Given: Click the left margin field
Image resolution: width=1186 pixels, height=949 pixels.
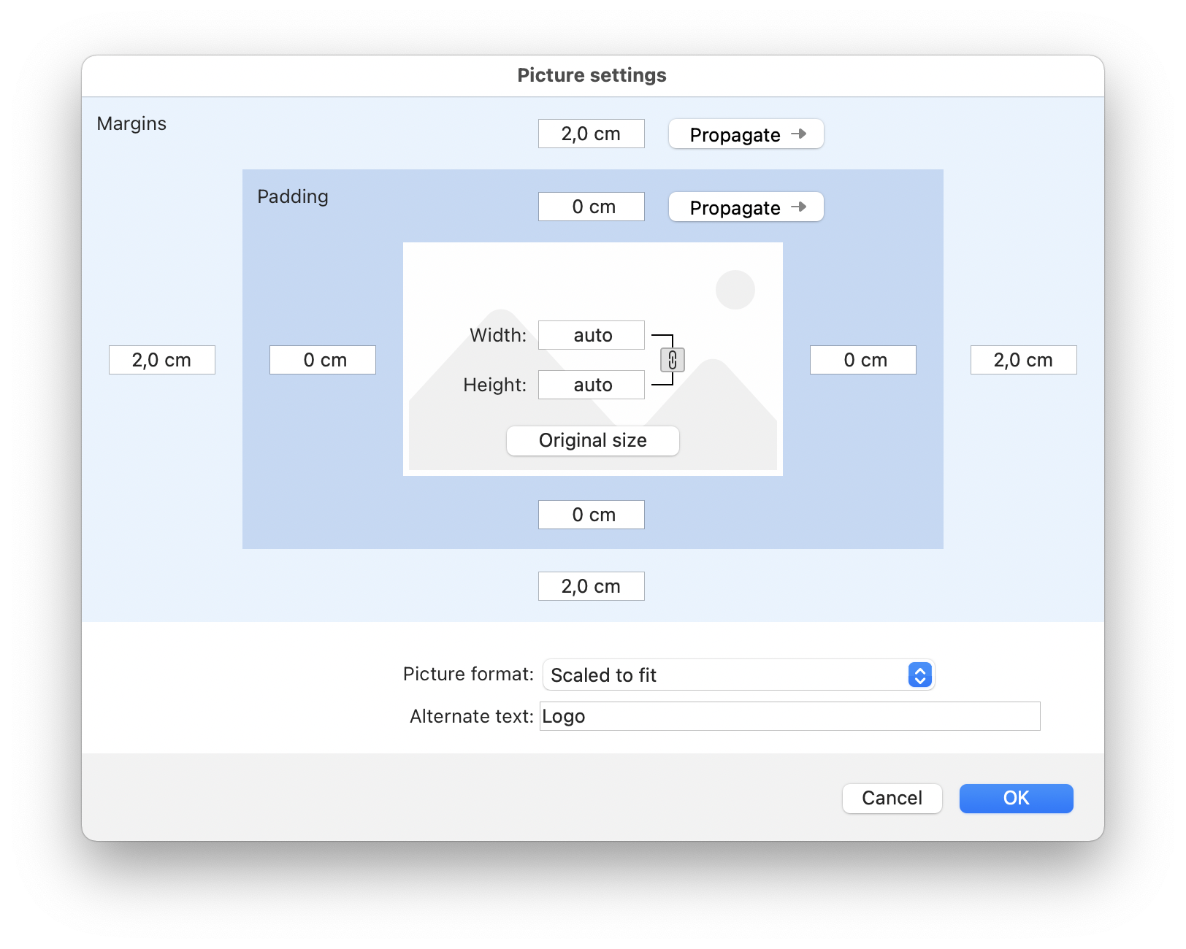Looking at the screenshot, I should point(162,360).
